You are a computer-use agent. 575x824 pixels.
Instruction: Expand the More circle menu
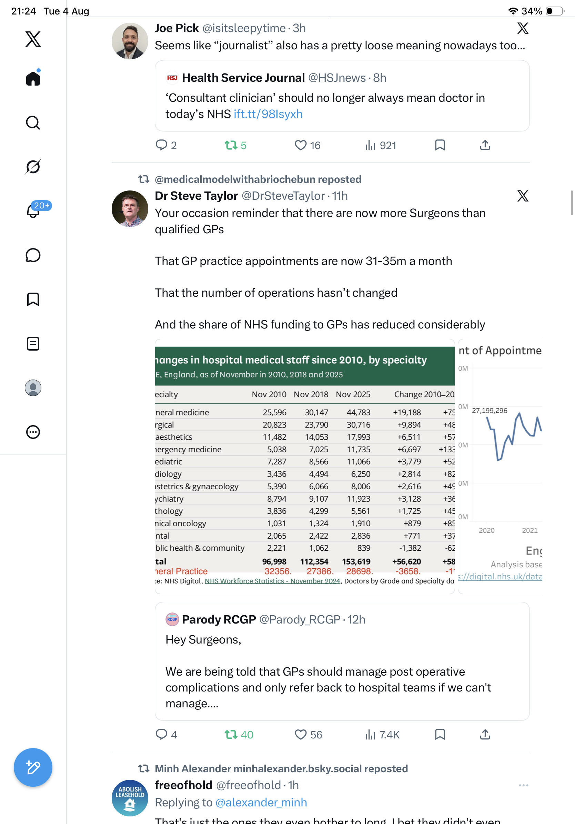click(33, 432)
